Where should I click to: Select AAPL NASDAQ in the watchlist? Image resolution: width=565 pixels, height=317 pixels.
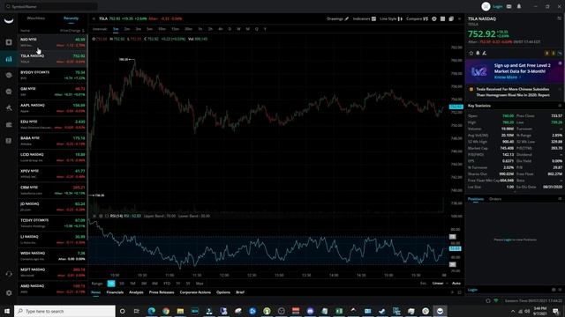(x=53, y=107)
